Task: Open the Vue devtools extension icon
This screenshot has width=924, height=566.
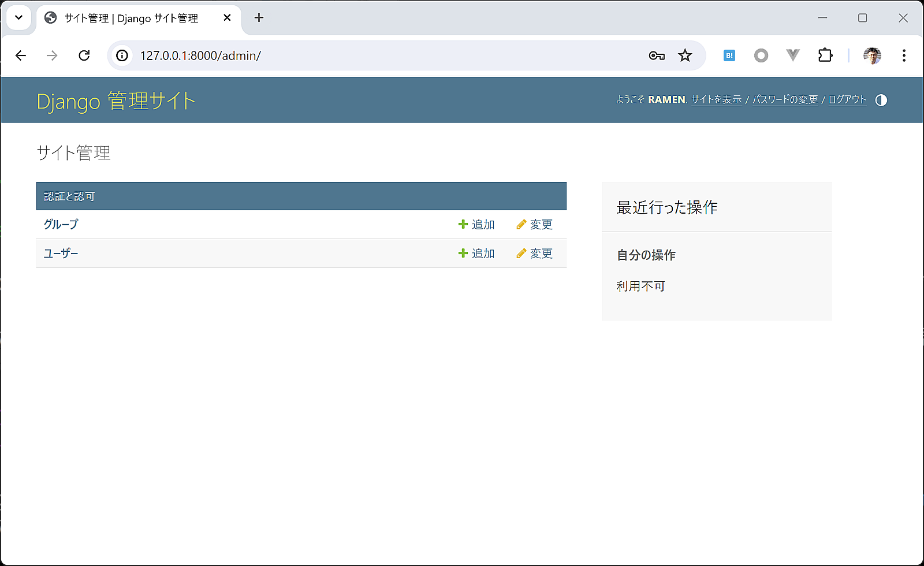Action: pyautogui.click(x=793, y=55)
